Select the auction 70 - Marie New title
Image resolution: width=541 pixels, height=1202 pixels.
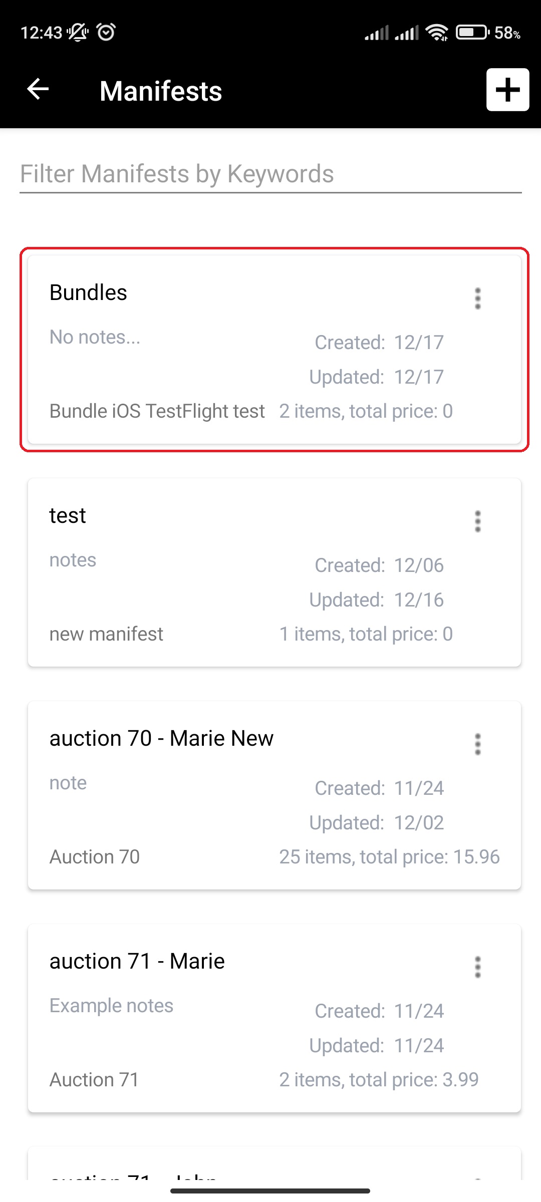pos(161,738)
